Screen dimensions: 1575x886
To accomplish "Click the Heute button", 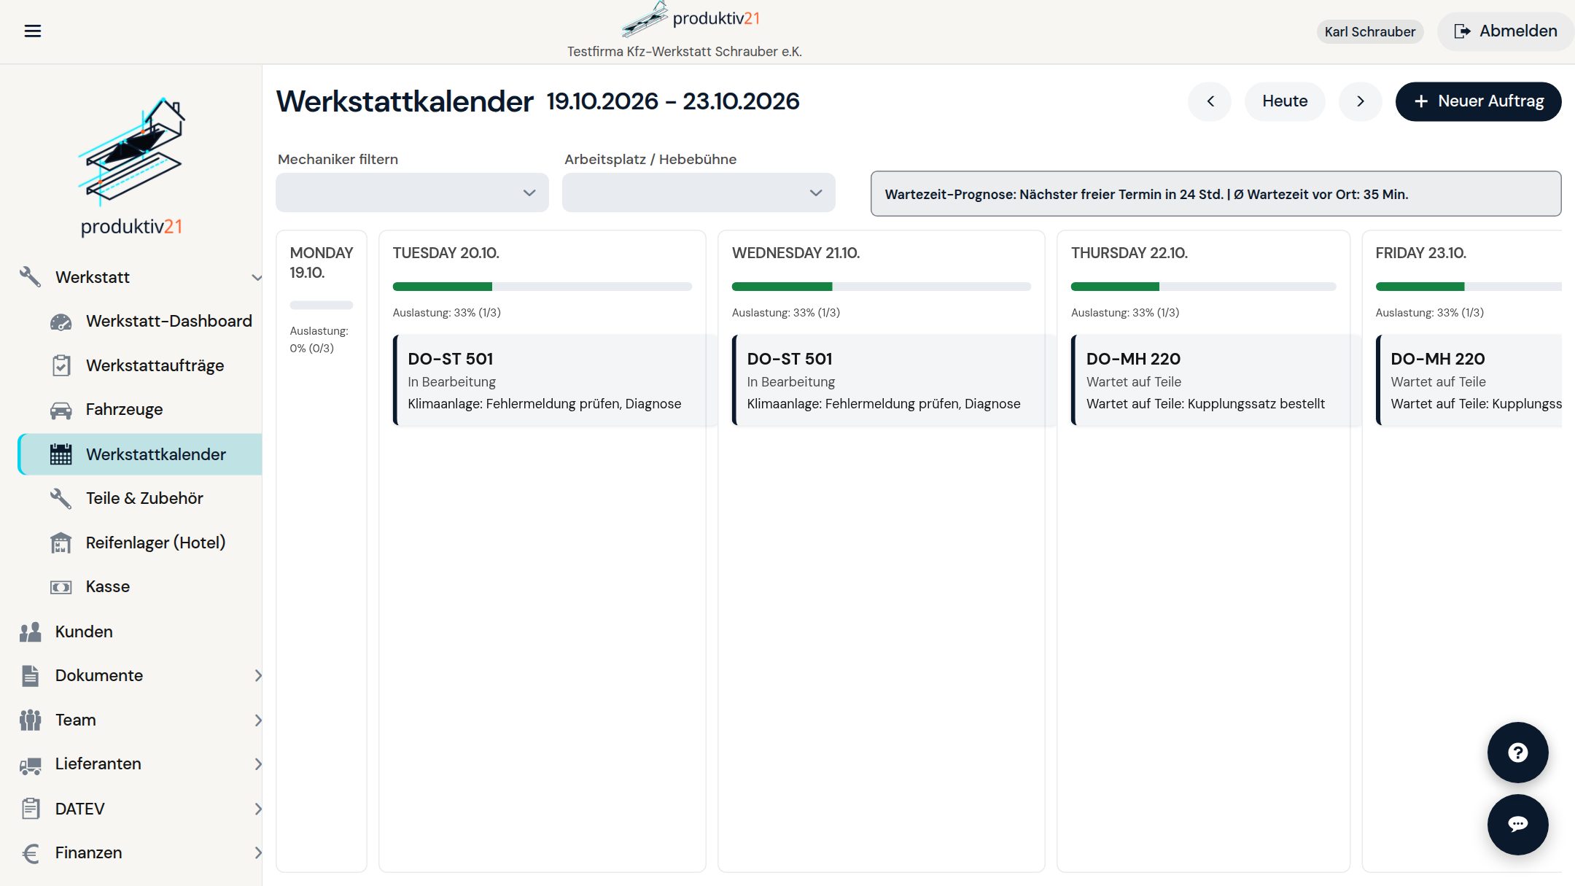I will click(1285, 101).
